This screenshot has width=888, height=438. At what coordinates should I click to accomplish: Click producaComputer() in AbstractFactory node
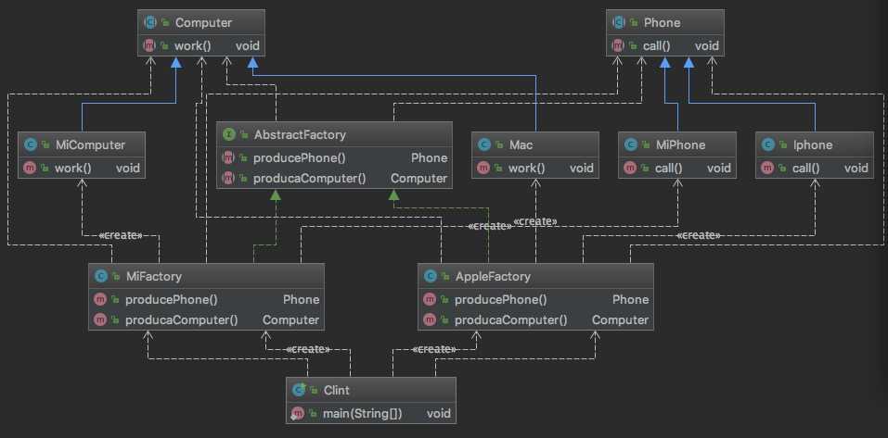tap(309, 179)
